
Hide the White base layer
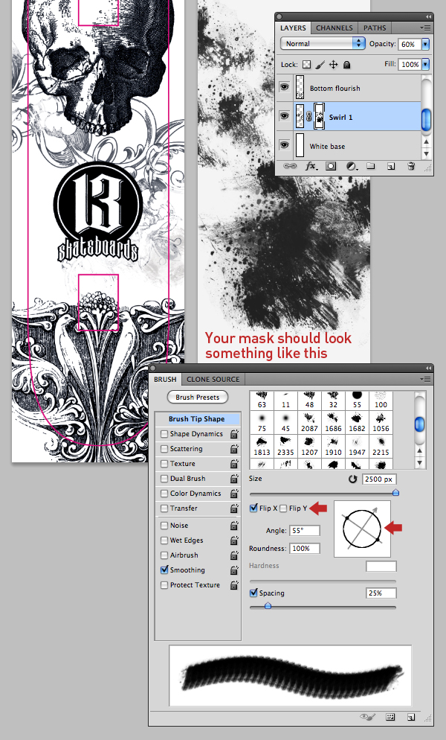pyautogui.click(x=284, y=145)
